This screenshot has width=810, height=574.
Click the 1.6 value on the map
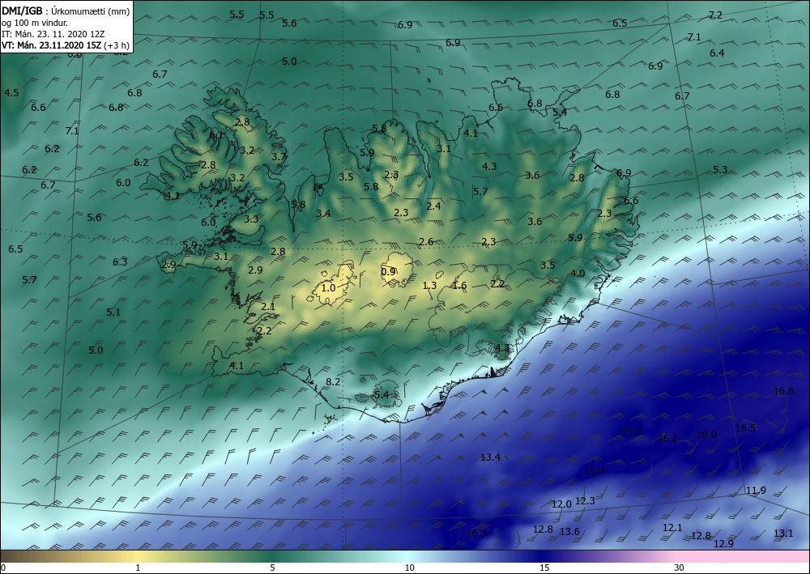[x=459, y=286]
